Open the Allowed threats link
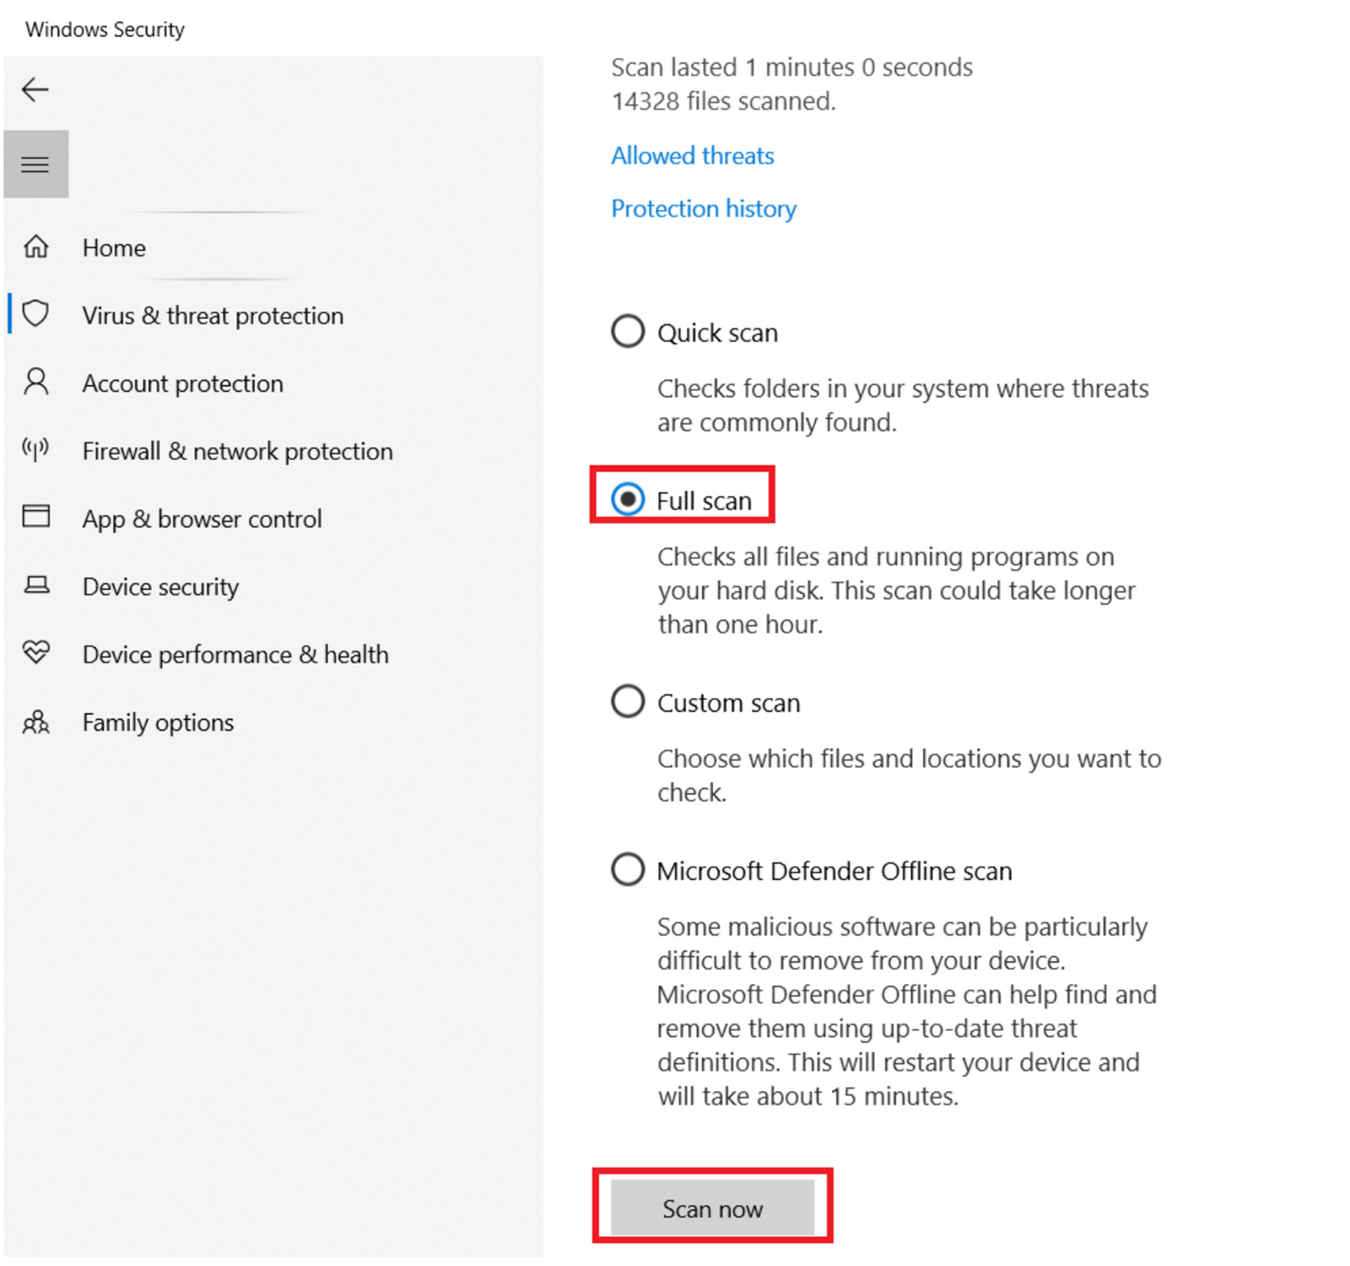 692,155
